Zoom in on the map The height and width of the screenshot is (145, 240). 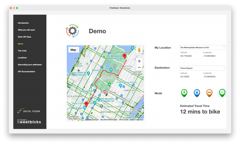point(139,61)
